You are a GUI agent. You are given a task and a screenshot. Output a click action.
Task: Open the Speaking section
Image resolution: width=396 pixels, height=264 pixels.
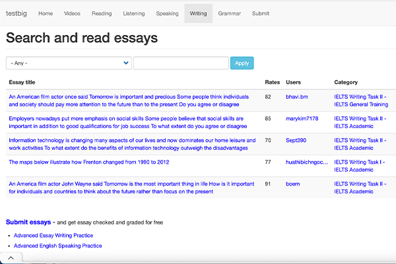[167, 13]
